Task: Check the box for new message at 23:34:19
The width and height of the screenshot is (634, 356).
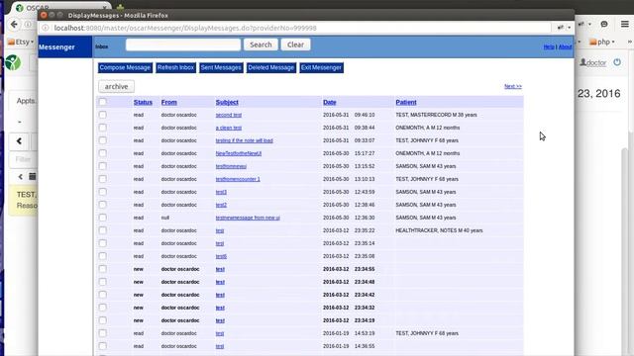Action: click(x=103, y=320)
